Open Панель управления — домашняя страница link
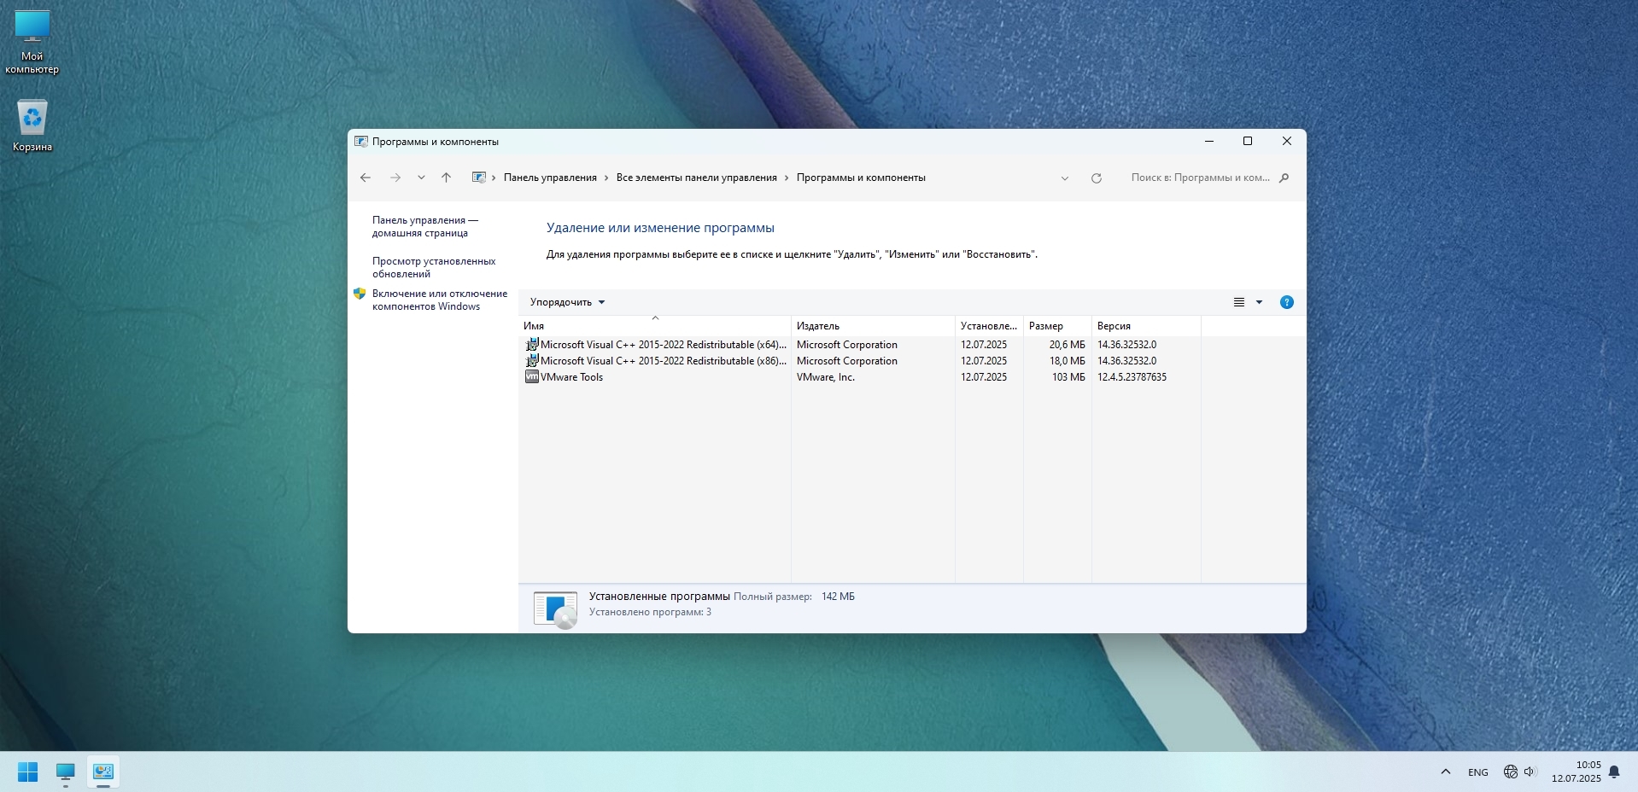 [424, 226]
